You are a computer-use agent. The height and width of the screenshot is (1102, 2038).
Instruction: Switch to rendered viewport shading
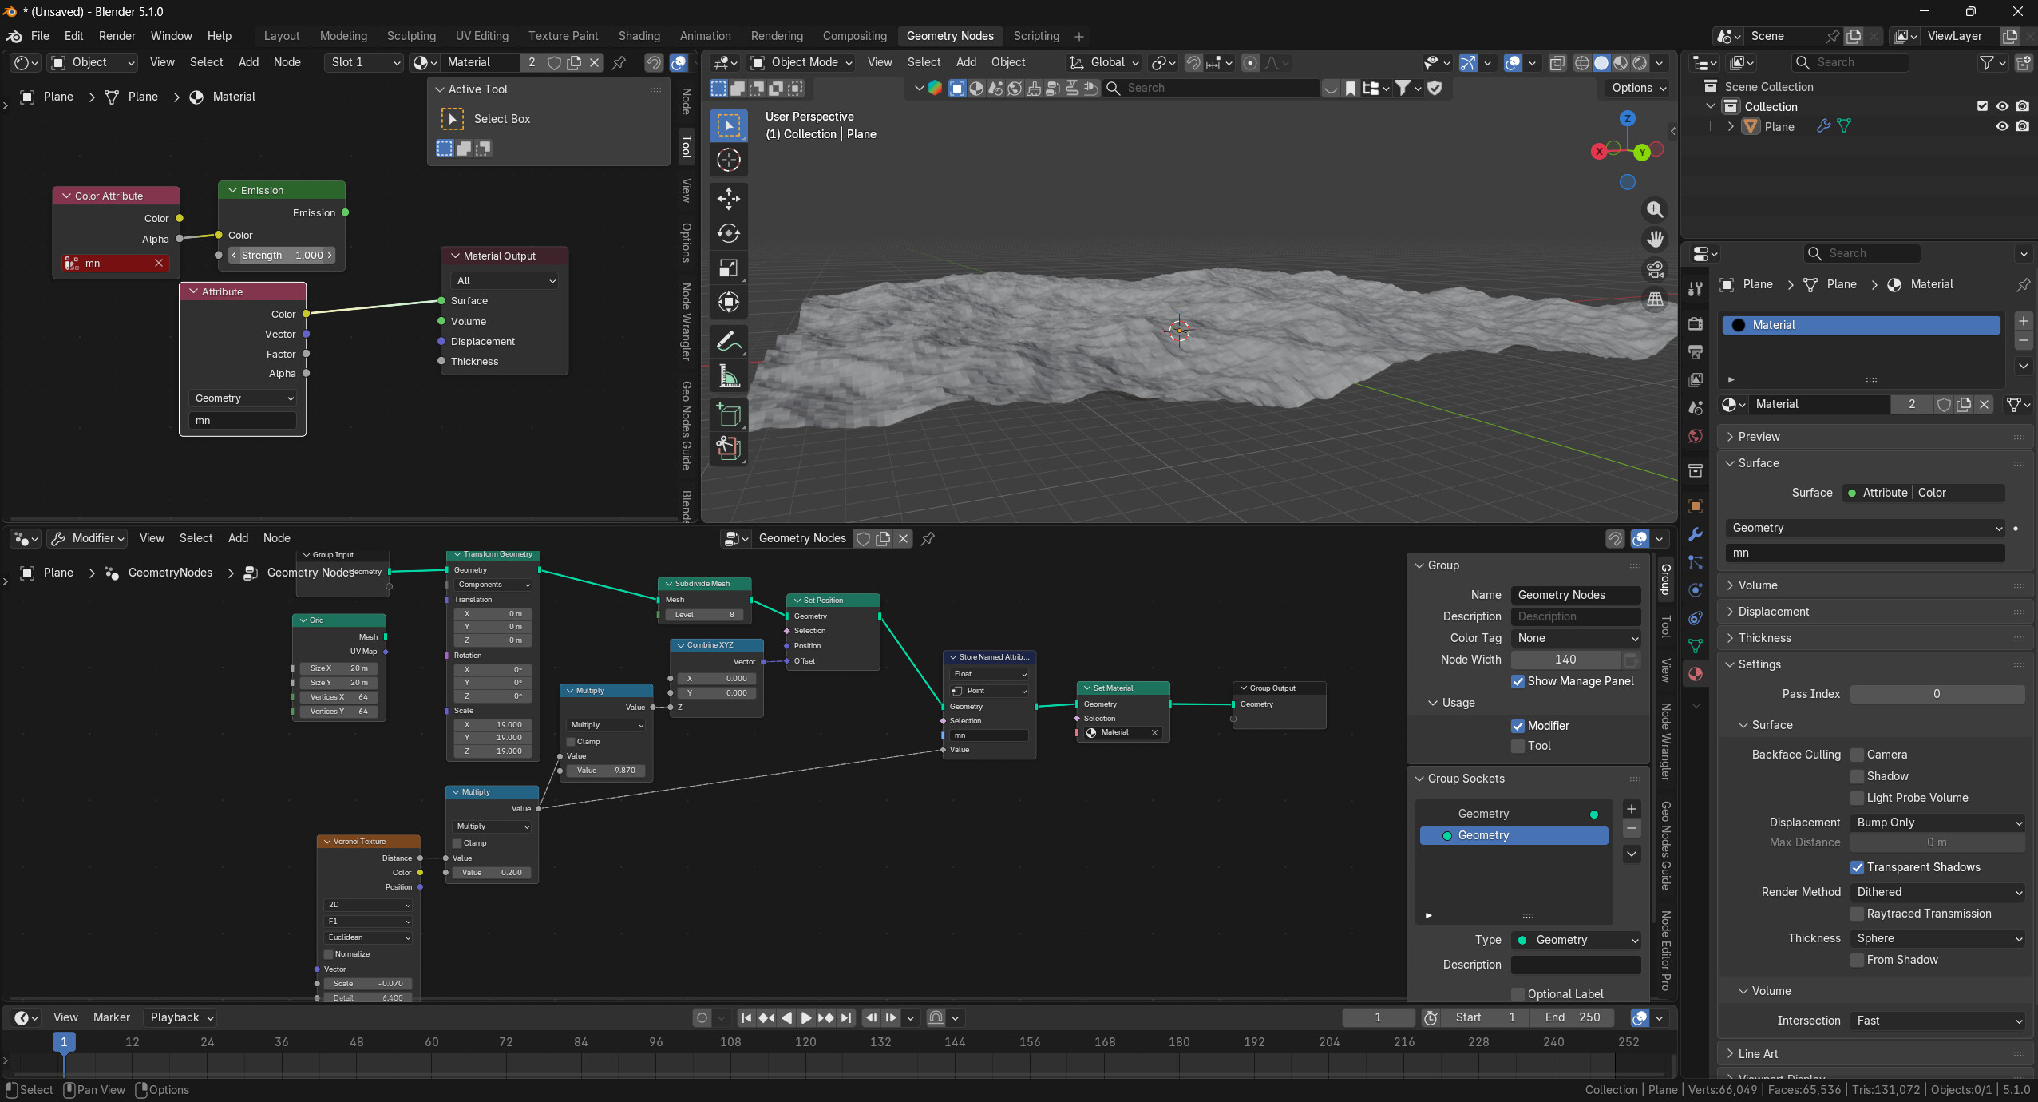1640,63
